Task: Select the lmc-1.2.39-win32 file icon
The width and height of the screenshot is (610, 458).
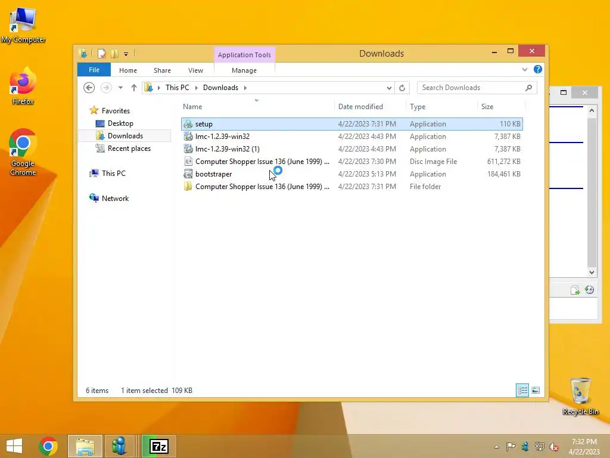Action: pos(188,137)
